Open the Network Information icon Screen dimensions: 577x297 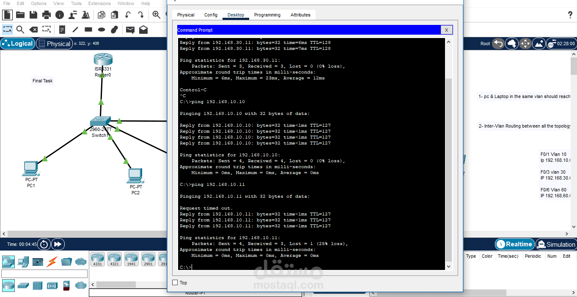coord(60,15)
